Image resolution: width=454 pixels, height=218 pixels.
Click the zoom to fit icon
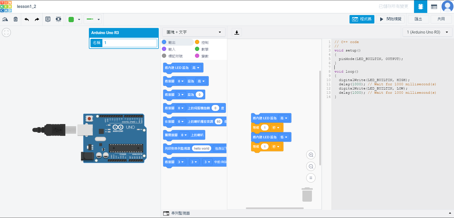[x=6, y=32]
